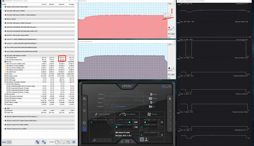The image size is (254, 146).
Task: Show Afterburner information icon
Action: coord(84,111)
